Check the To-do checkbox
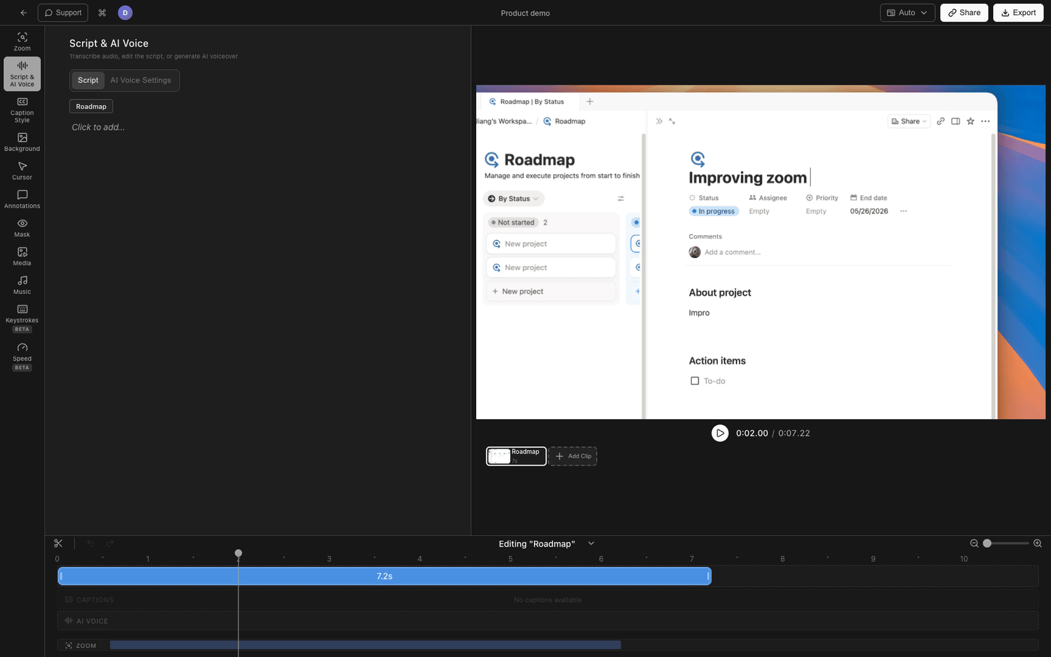 (x=694, y=381)
